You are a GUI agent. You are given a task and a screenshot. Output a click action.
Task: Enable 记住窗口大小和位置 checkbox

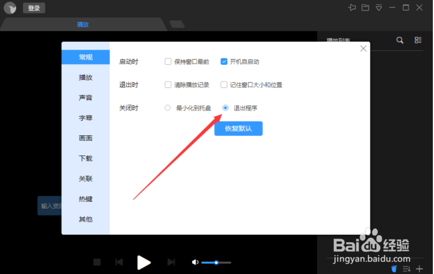pos(224,84)
